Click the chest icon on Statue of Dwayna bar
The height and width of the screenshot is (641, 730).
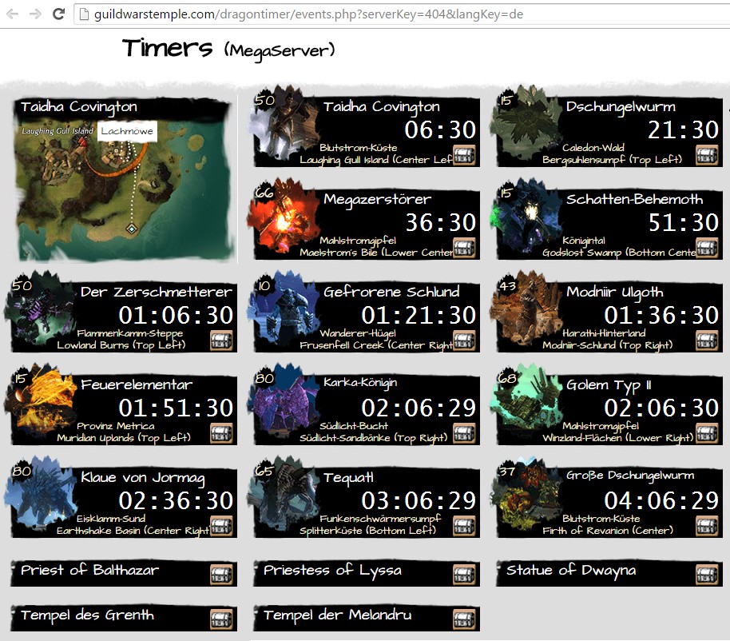[x=707, y=575]
